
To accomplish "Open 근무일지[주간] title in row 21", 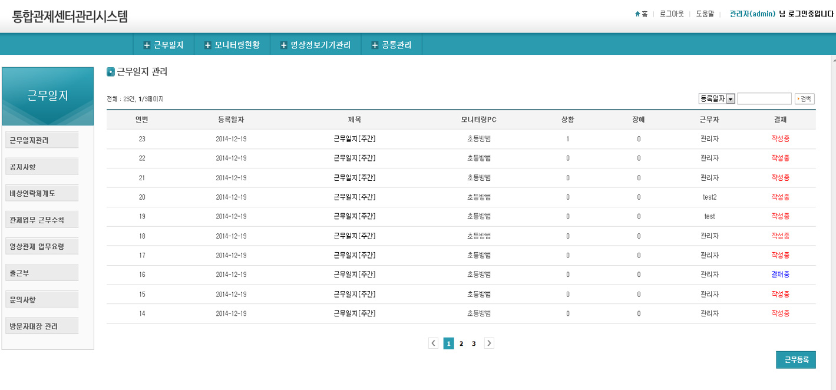I will 355,178.
